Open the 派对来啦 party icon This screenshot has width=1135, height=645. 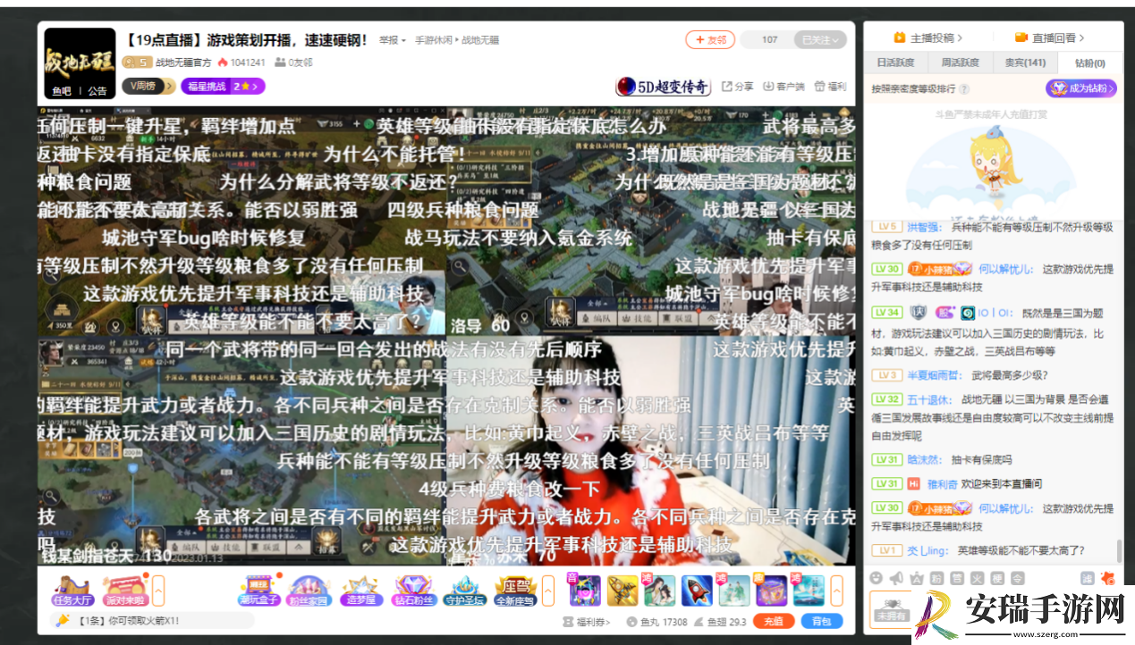(124, 590)
